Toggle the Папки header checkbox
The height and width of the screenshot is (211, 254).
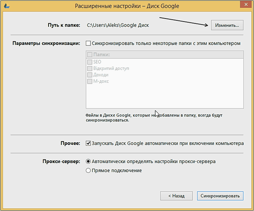click(x=90, y=54)
